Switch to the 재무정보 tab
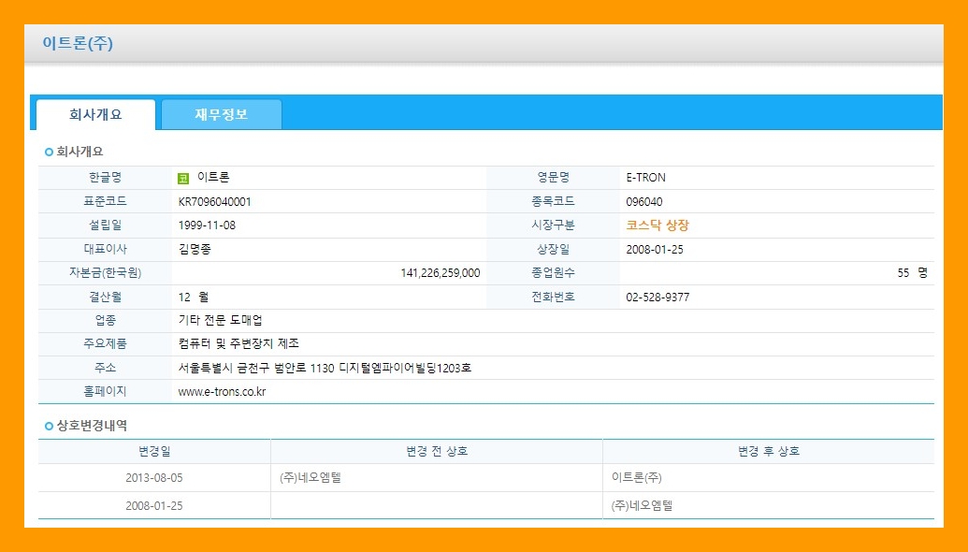The width and height of the screenshot is (968, 552). pos(222,115)
